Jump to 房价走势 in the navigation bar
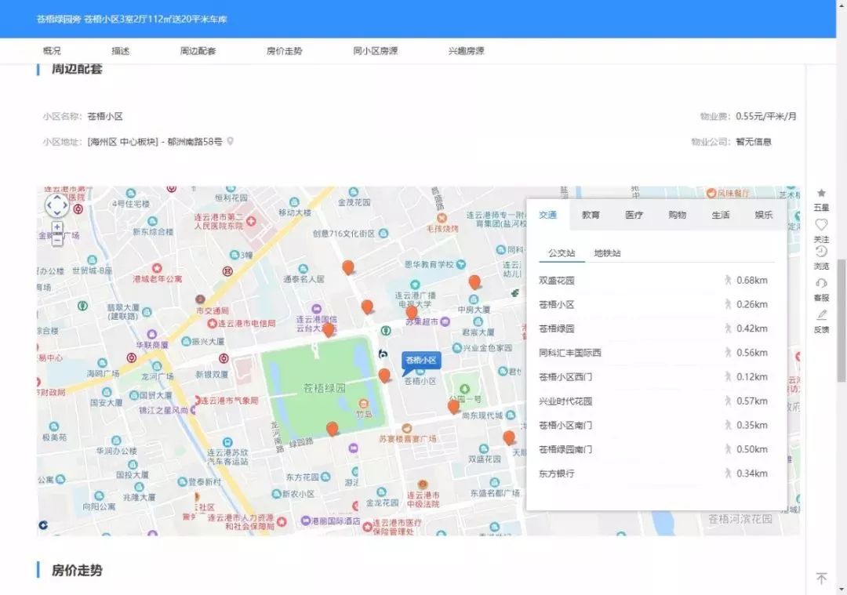Viewport: 847px width, 595px height. tap(284, 51)
